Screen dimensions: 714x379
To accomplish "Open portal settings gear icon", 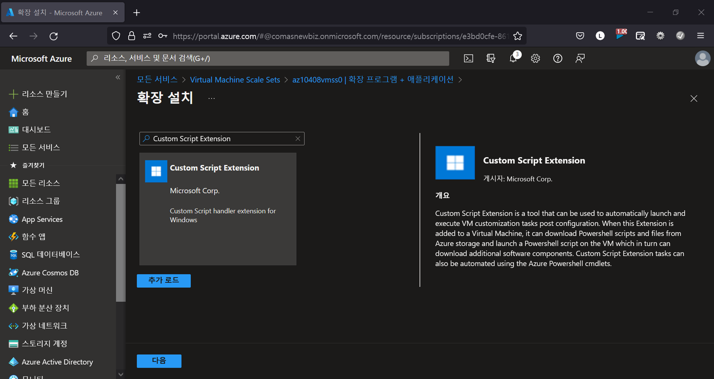I will point(535,58).
